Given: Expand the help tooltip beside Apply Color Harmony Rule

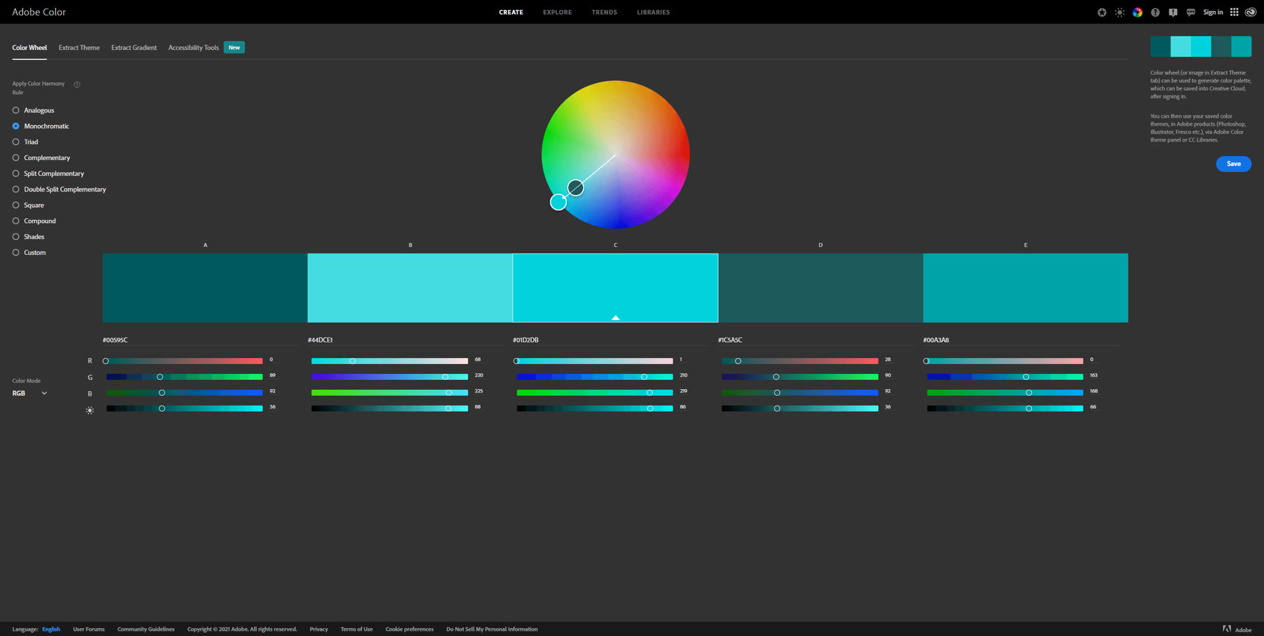Looking at the screenshot, I should click(77, 84).
